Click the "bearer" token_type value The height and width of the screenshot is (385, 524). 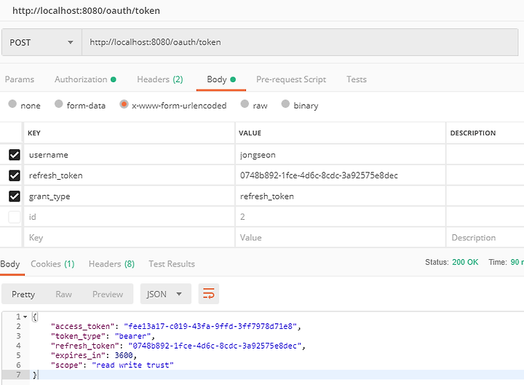click(132, 336)
